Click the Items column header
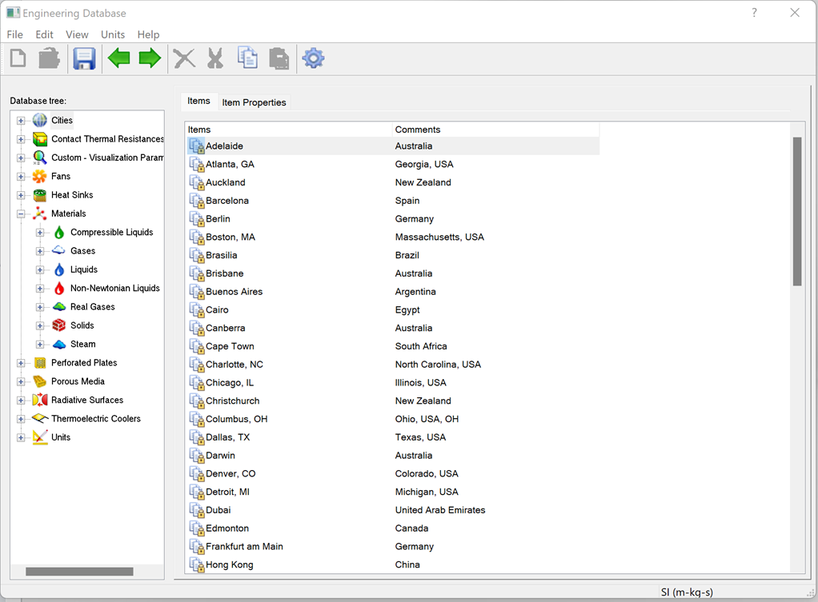 (288, 130)
